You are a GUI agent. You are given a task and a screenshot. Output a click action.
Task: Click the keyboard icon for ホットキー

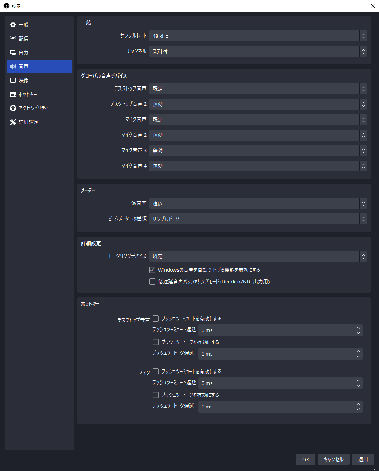point(13,94)
